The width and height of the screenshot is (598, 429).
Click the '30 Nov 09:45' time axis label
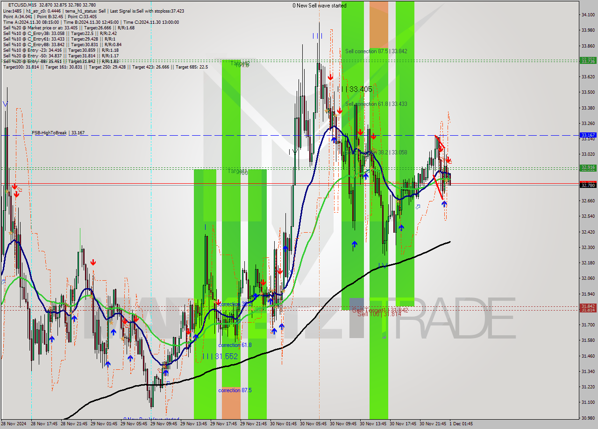tap(343, 424)
